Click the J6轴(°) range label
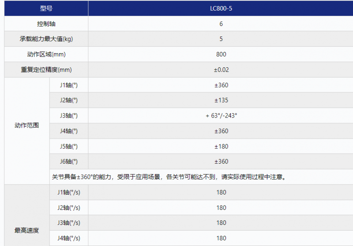Image resolution: width=353 pixels, height=246 pixels. [69, 162]
